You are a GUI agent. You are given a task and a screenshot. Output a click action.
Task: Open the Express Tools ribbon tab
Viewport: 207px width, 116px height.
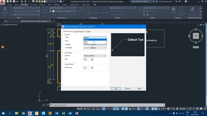pos(74,5)
